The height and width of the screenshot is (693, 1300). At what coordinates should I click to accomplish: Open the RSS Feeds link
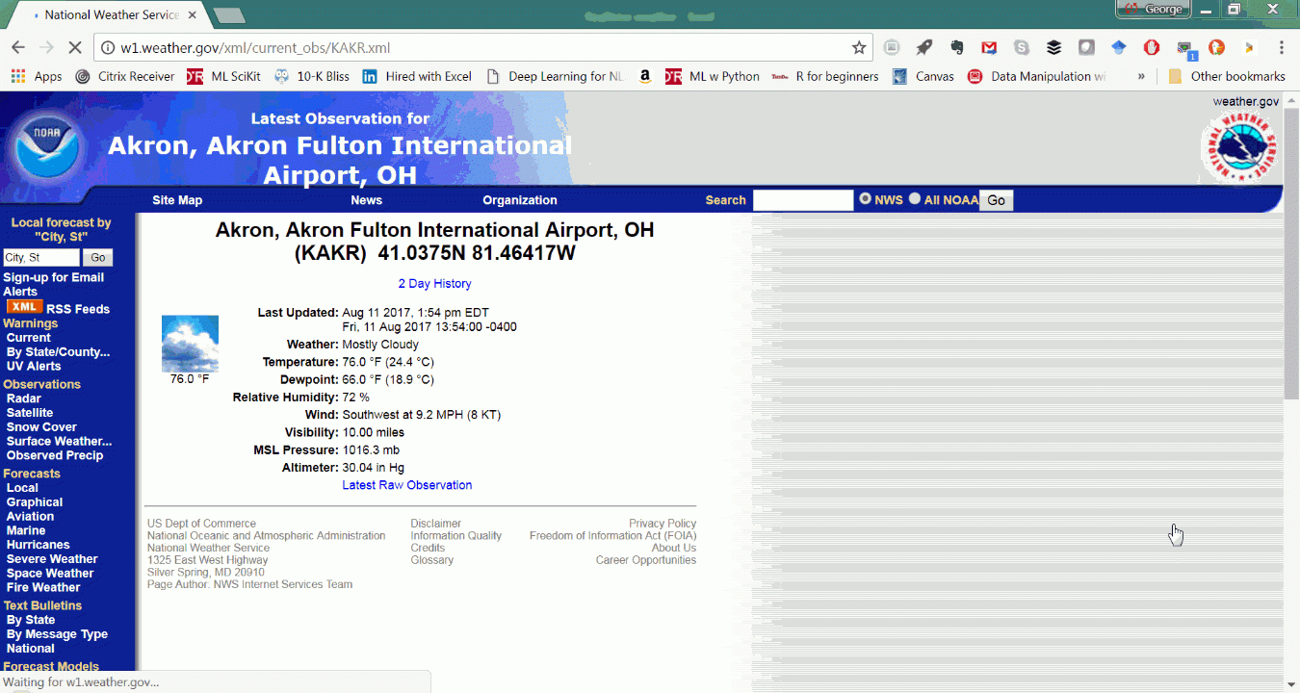click(78, 309)
